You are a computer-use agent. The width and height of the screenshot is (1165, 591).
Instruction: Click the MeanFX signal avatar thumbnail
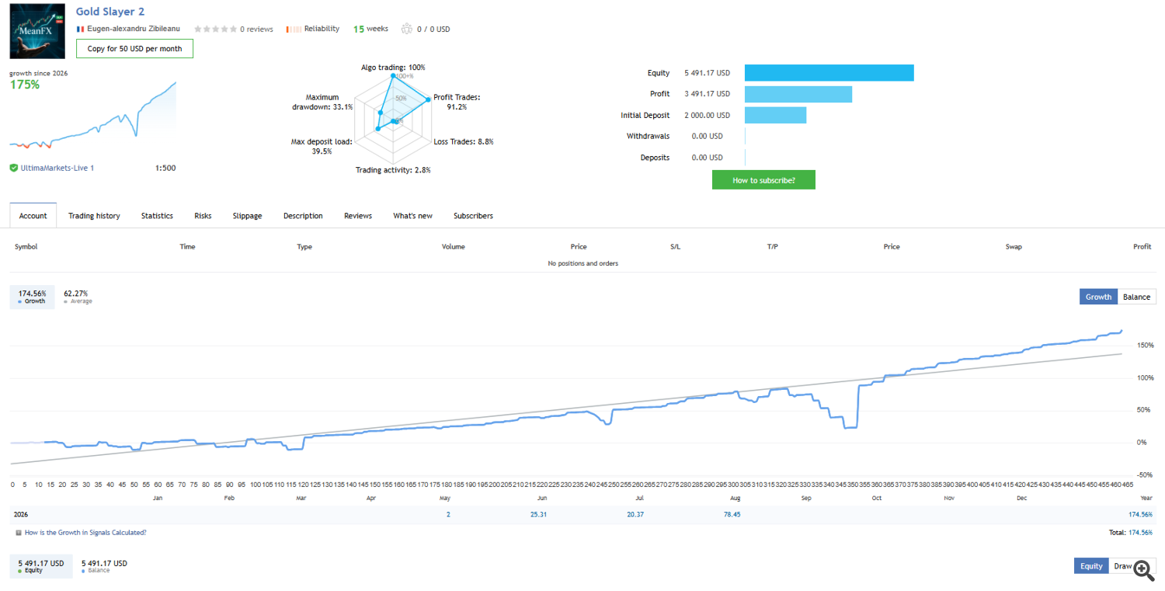click(x=37, y=31)
